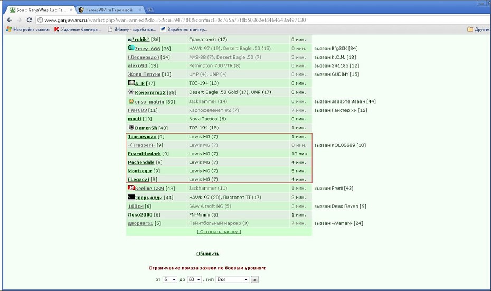Viewport: 491px width, 291px height.
Task: Close the HeroesWM.ru tab
Action: [x=140, y=10]
